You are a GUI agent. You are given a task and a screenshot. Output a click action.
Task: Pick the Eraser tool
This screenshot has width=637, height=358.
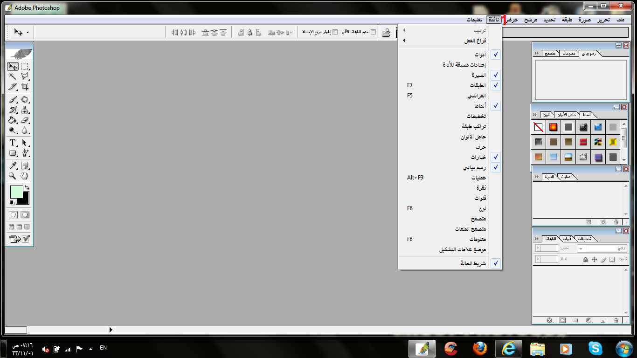[25, 120]
